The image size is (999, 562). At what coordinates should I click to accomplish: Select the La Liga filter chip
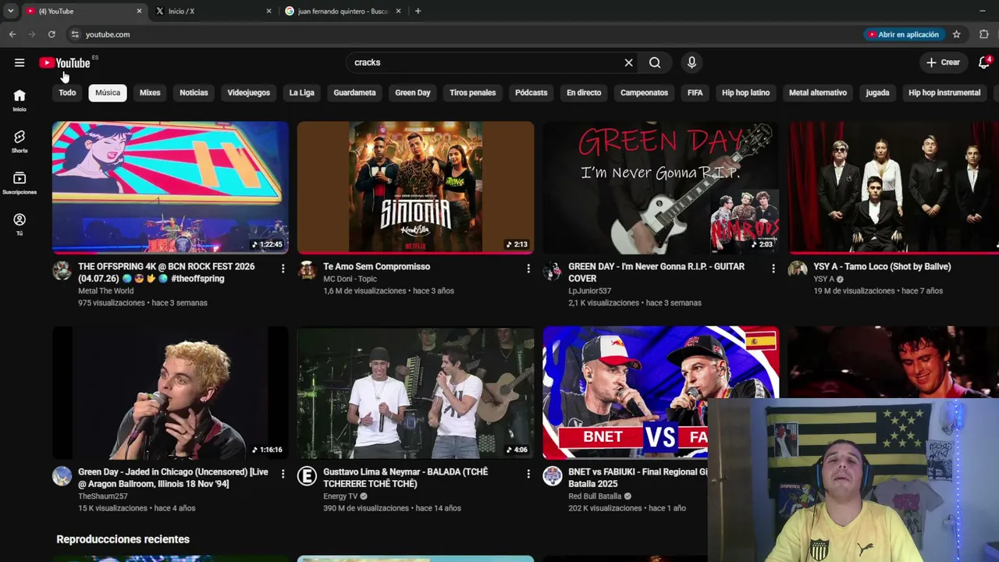click(x=302, y=93)
